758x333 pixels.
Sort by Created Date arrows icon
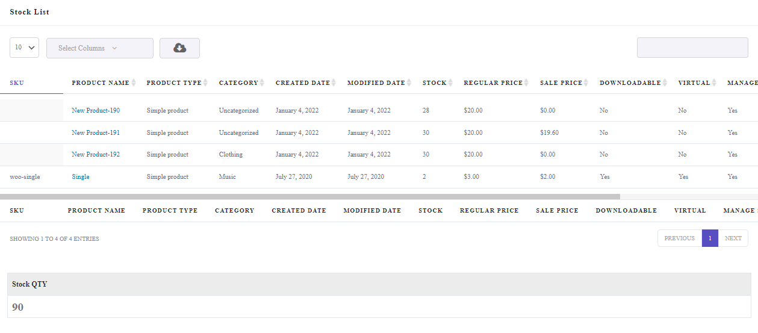[334, 82]
